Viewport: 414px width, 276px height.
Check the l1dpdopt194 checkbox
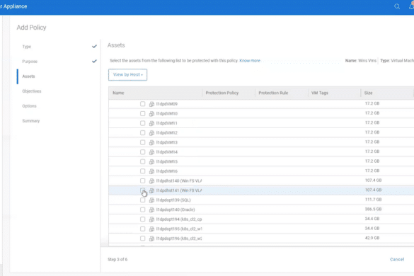(x=142, y=219)
